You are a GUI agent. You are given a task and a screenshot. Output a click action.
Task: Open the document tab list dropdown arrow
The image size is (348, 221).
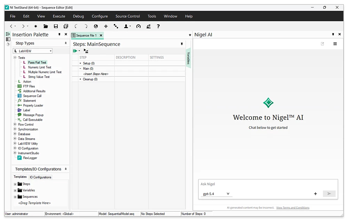(190, 35)
